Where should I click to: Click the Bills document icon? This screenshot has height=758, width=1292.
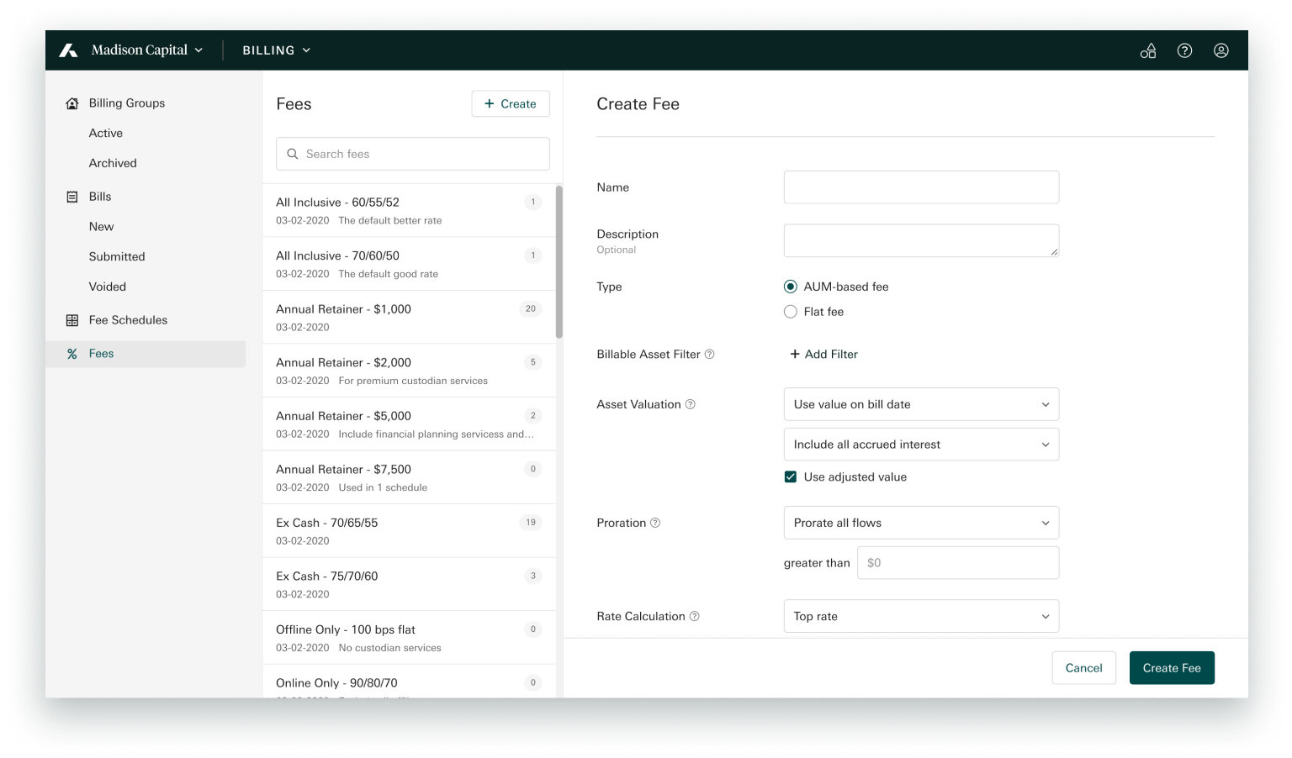(x=71, y=196)
